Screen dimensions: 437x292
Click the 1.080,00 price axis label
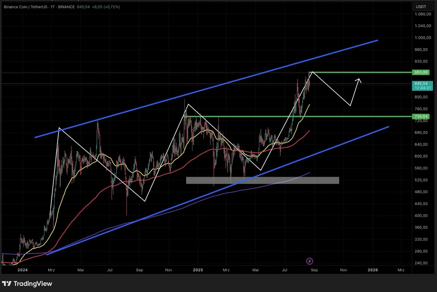(423, 14)
